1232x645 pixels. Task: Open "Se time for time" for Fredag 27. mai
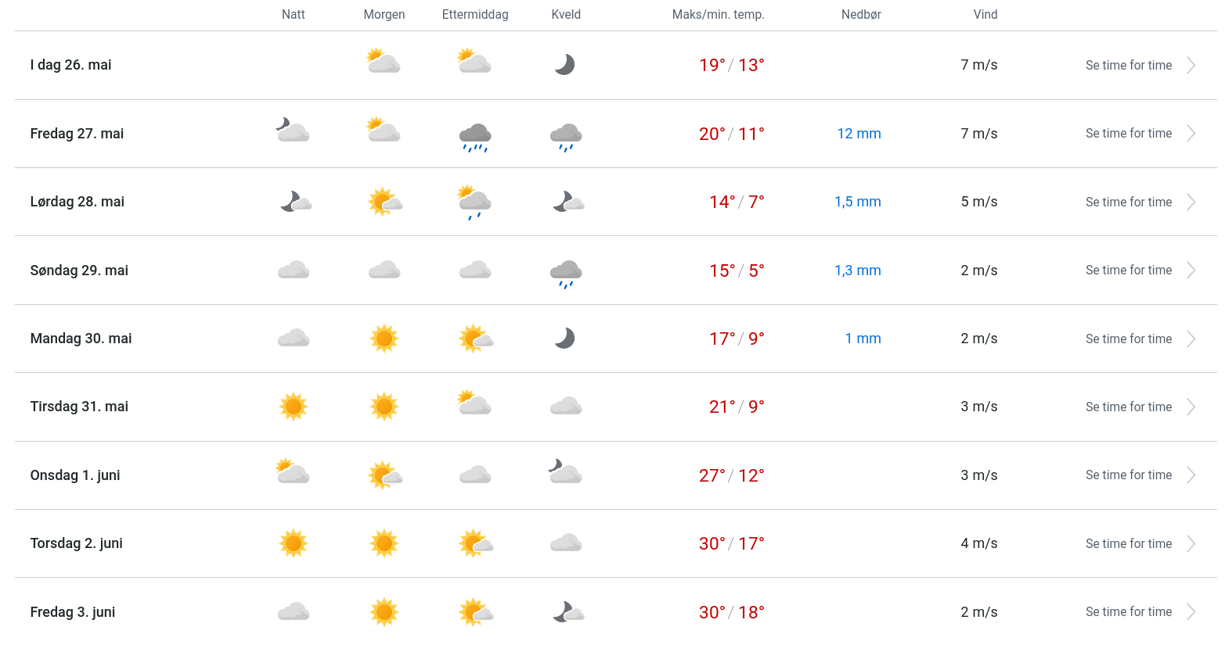[x=1128, y=134]
